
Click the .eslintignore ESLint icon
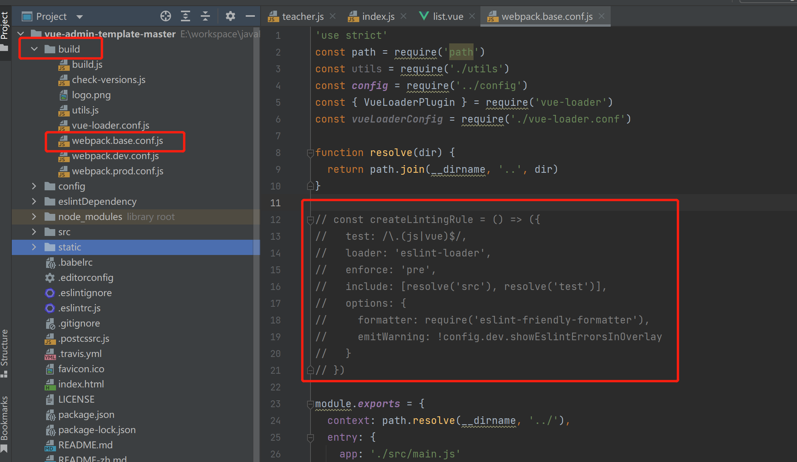pos(50,293)
